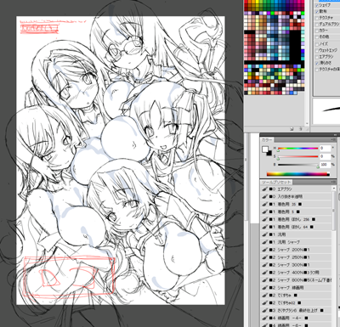Click the brightness value input field
Image resolution: width=340 pixels, height=327 pixels.
pyautogui.click(x=325, y=165)
